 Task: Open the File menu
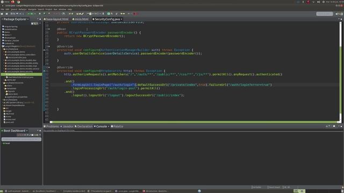(x=2, y=10)
